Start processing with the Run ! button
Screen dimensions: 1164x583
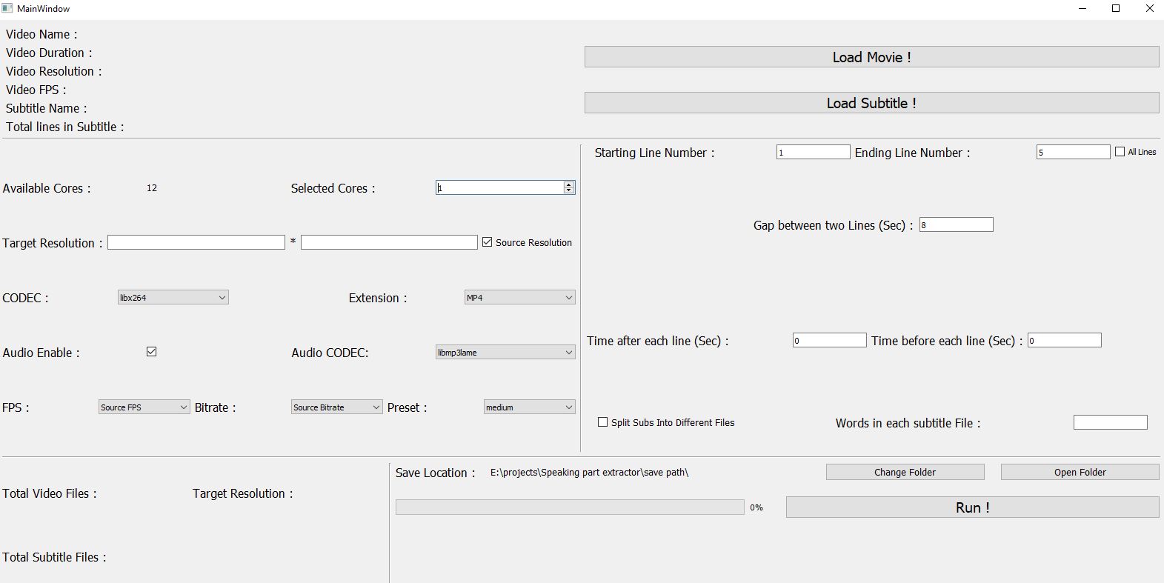coord(972,507)
